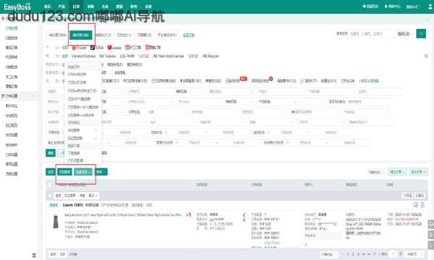This screenshot has width=434, height=260.
Task: Select the highlighted green order status tab
Action: pos(81,35)
